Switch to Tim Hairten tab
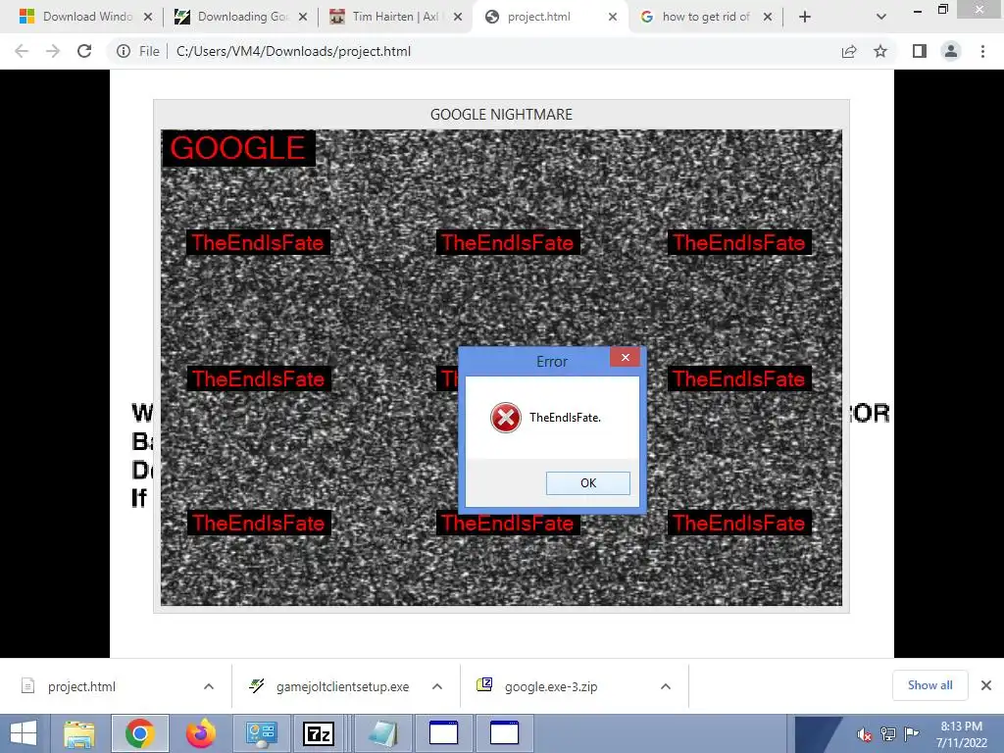Viewport: 1004px width, 753px height. pos(396,17)
